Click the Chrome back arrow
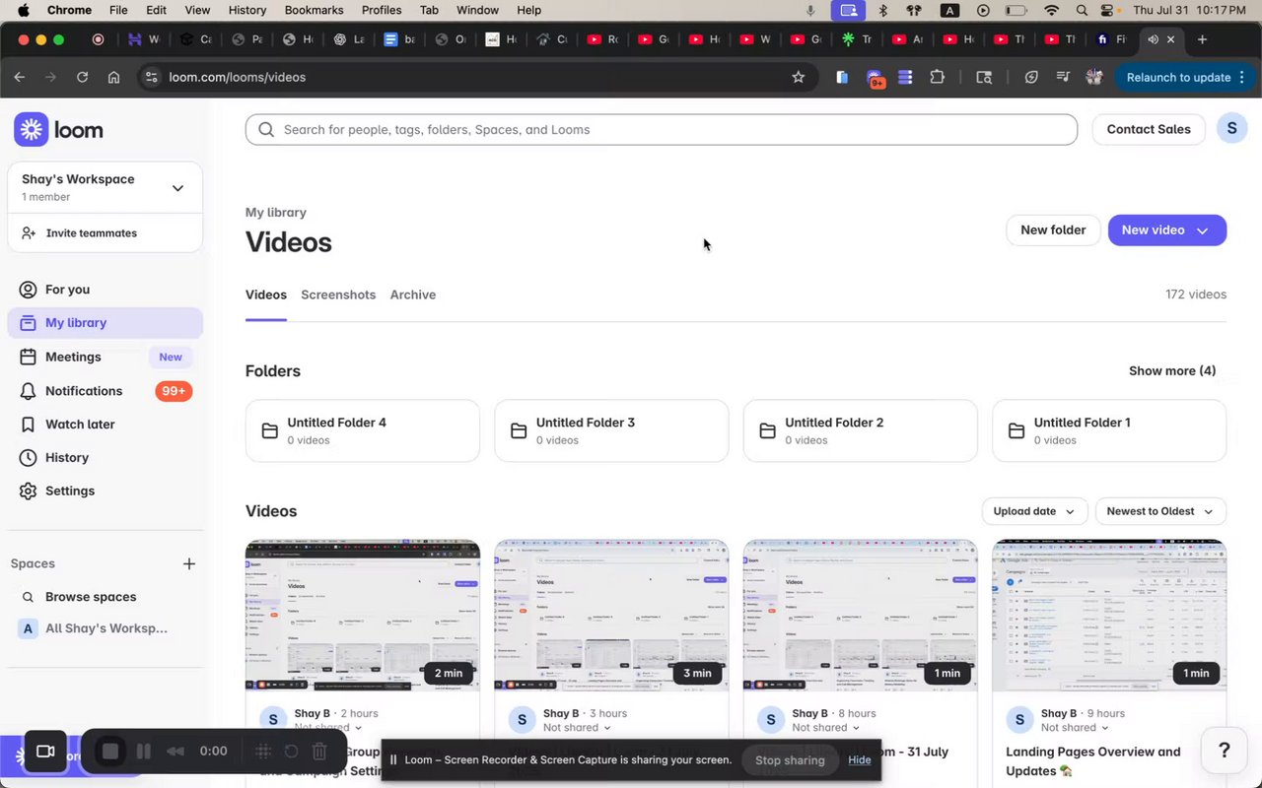1262x788 pixels. (20, 77)
